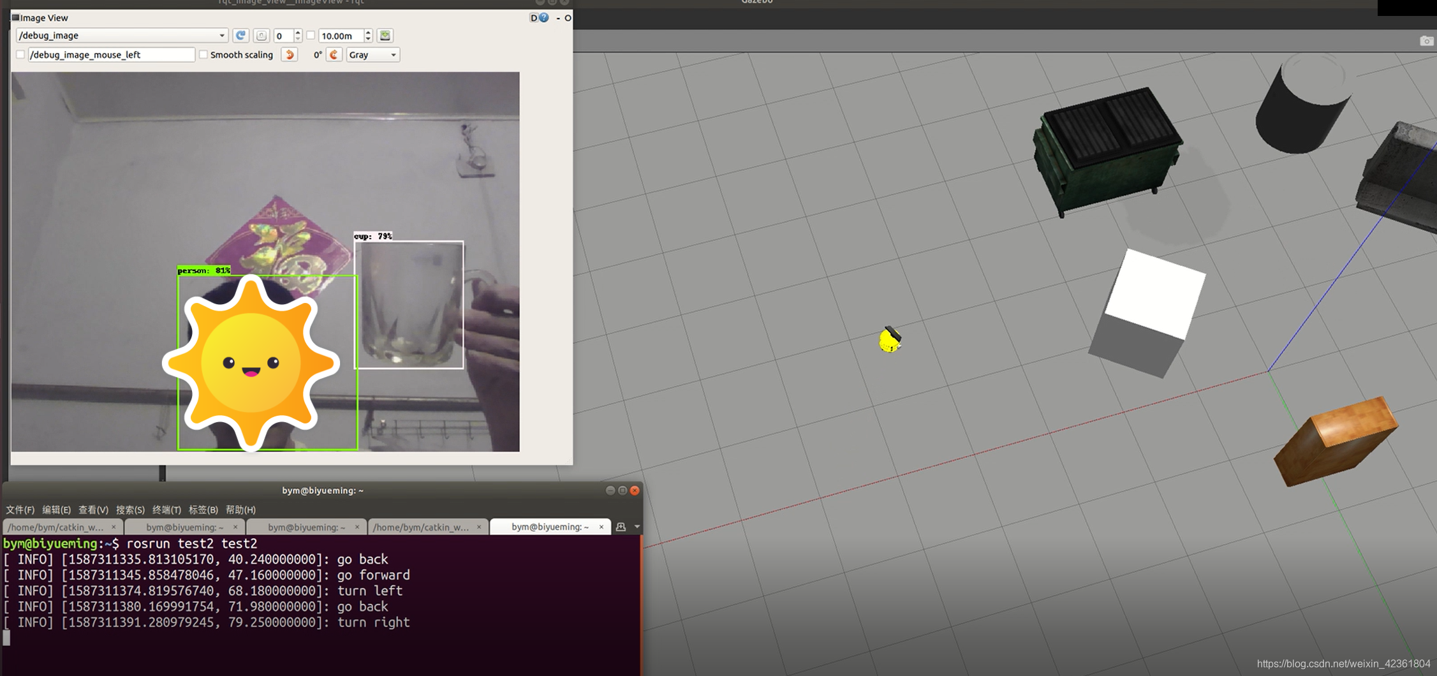This screenshot has height=676, width=1437.
Task: Click the Image View D reconfigure icon
Action: pos(534,18)
